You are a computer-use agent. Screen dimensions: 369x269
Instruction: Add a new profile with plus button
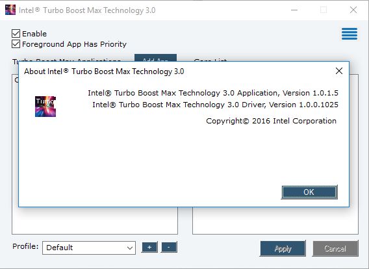[149, 248]
